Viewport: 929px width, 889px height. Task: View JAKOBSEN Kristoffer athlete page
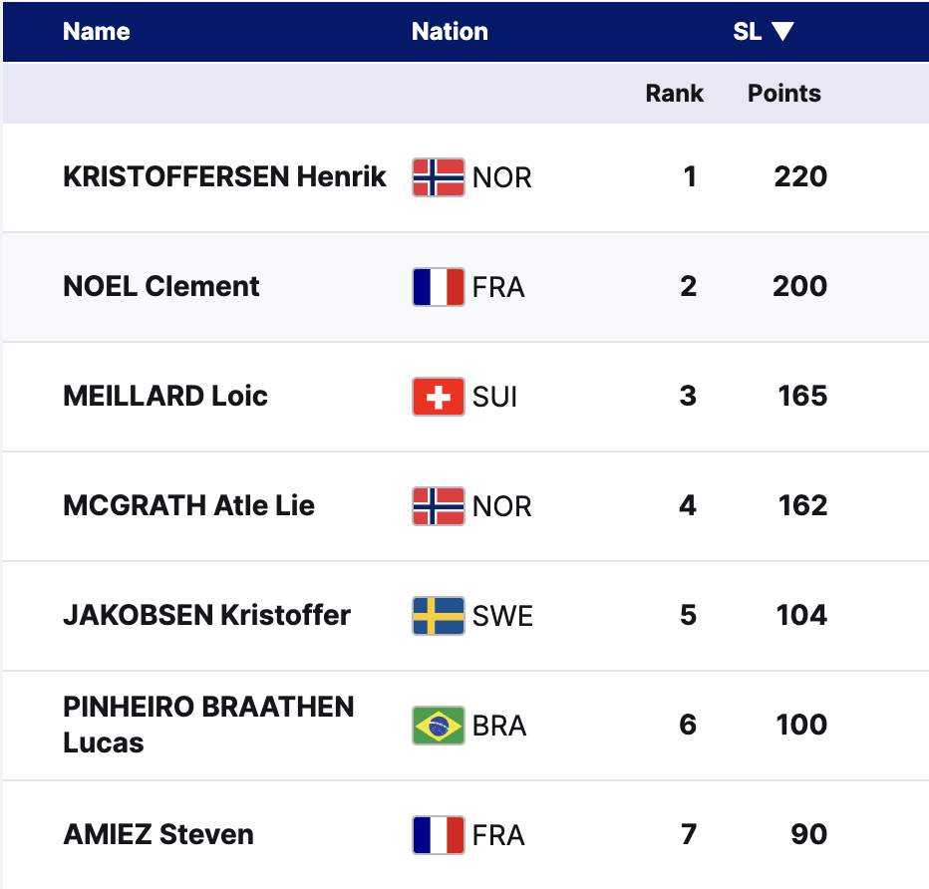(x=206, y=616)
